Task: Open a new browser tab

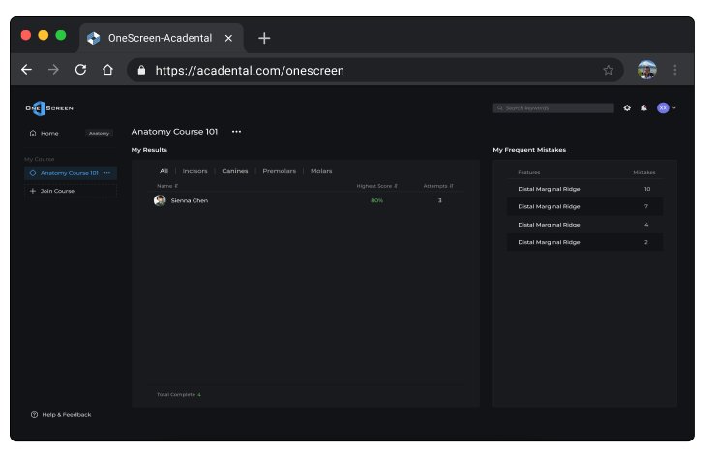Action: coord(264,39)
